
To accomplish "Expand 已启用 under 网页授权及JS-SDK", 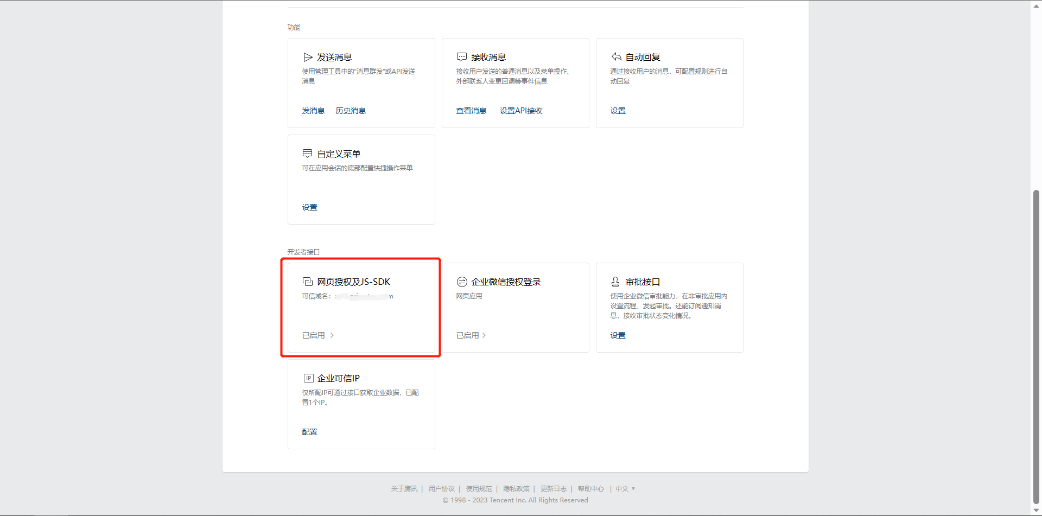I will (x=318, y=335).
